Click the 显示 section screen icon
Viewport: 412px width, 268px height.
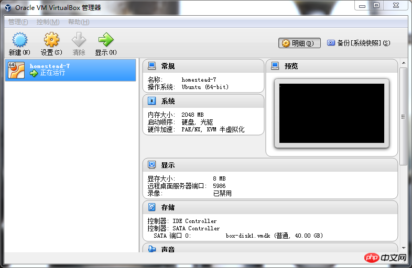pos(151,165)
